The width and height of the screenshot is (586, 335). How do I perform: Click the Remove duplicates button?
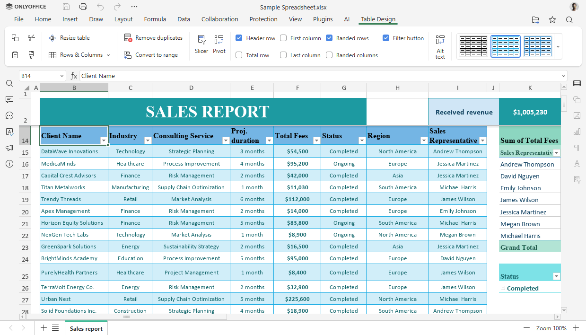tap(155, 37)
